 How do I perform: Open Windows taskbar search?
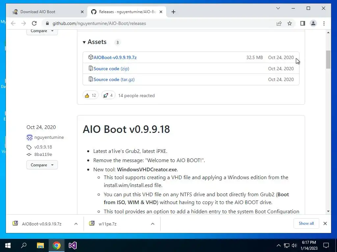click(x=24, y=245)
